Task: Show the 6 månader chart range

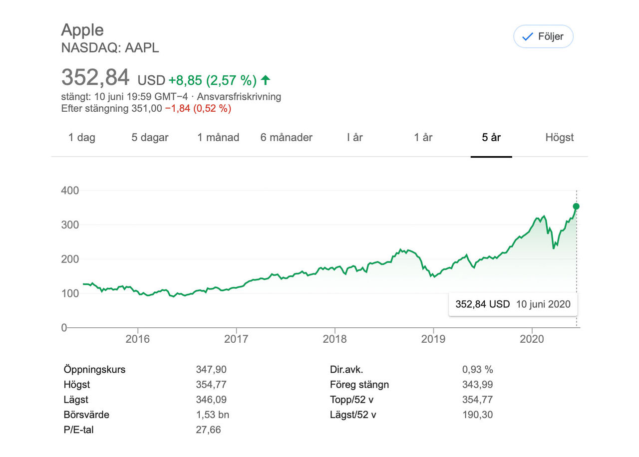Action: (286, 138)
